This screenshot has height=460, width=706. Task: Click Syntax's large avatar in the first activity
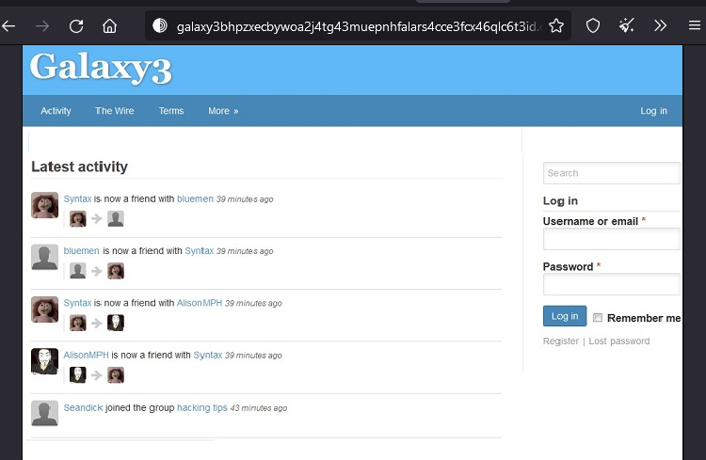click(44, 205)
